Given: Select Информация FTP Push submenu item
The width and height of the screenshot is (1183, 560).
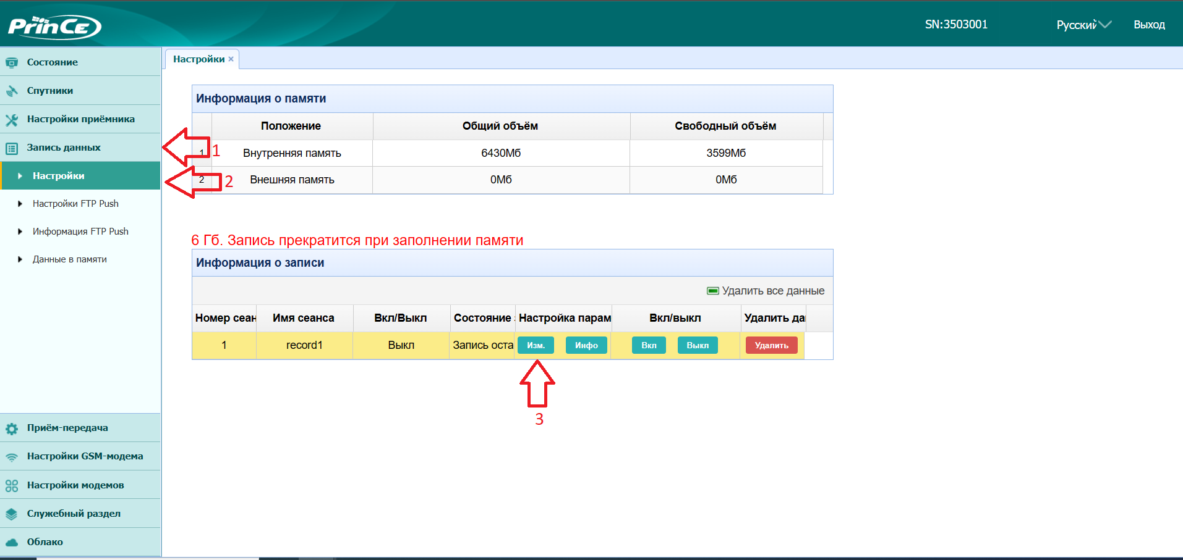Looking at the screenshot, I should coord(80,232).
